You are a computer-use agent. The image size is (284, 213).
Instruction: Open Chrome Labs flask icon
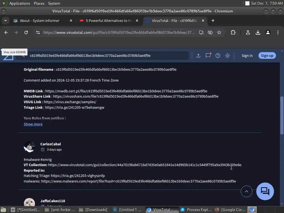coord(248,32)
